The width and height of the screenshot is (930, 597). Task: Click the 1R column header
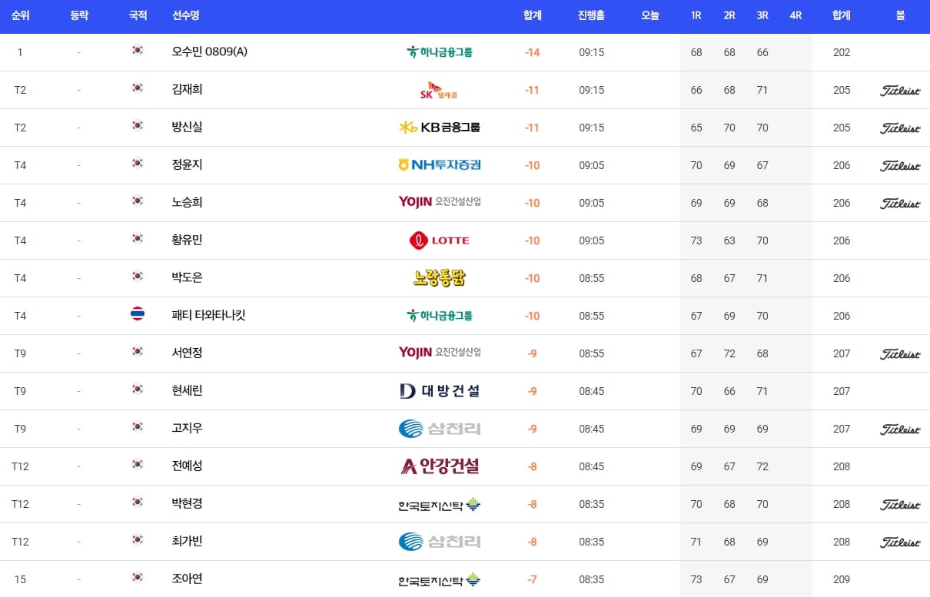[x=696, y=15]
